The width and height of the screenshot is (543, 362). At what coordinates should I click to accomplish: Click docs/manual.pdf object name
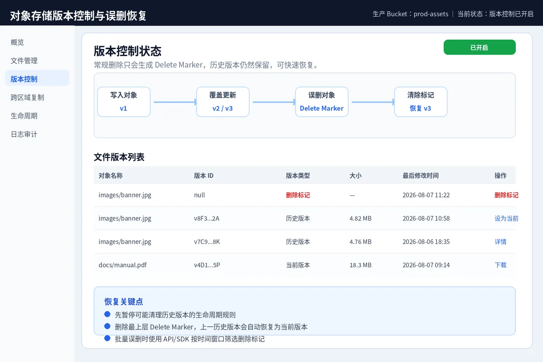coord(123,265)
